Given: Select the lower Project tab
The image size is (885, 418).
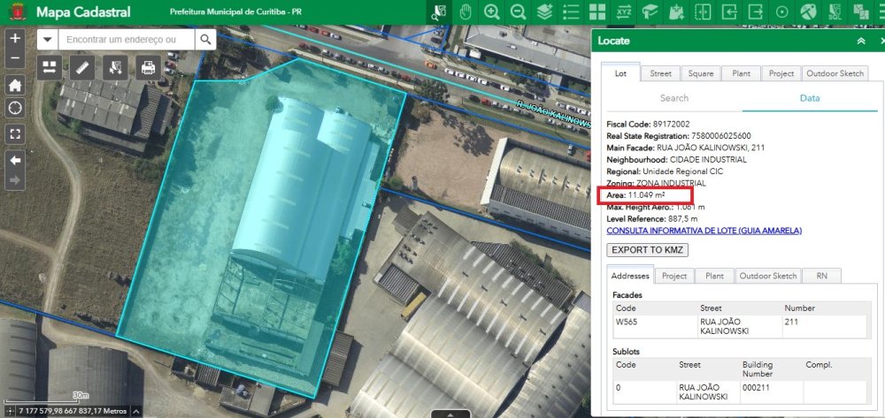Looking at the screenshot, I should pyautogui.click(x=673, y=276).
